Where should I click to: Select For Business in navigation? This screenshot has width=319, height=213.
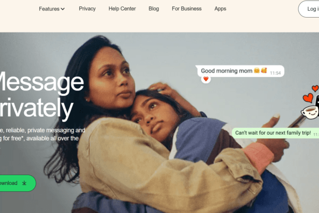[x=187, y=9]
